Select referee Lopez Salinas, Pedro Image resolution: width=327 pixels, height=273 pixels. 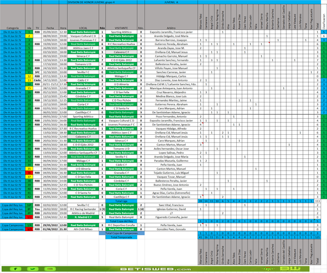pyautogui.click(x=171, y=153)
